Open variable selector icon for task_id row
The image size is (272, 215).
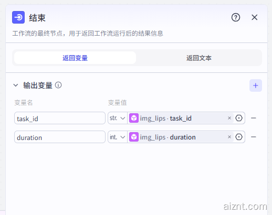coord(239,118)
